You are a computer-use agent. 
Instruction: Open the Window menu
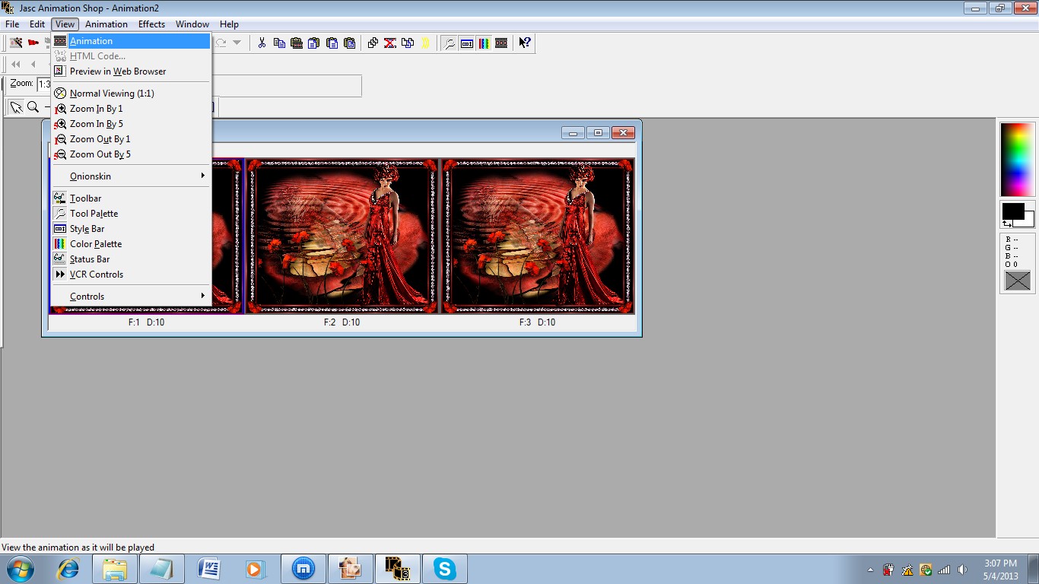192,24
